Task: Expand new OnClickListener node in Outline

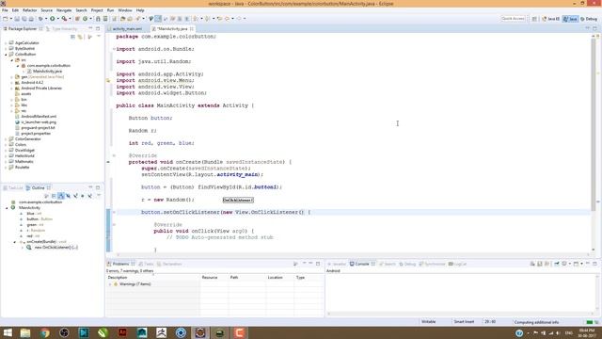Action: point(23,248)
